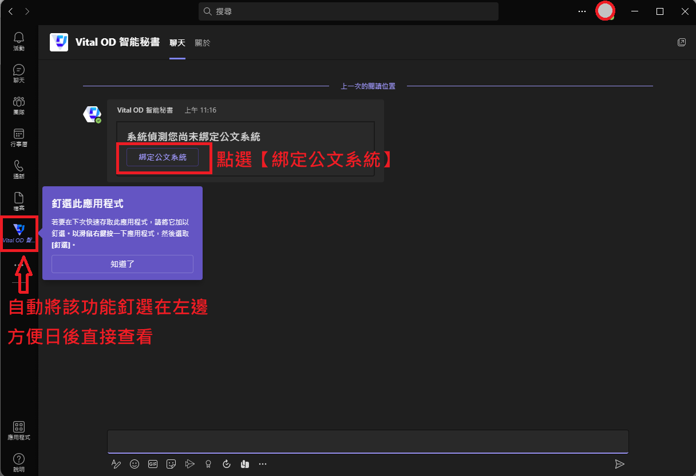Open Files (檔案) in the sidebar
This screenshot has height=476, width=696.
19,201
